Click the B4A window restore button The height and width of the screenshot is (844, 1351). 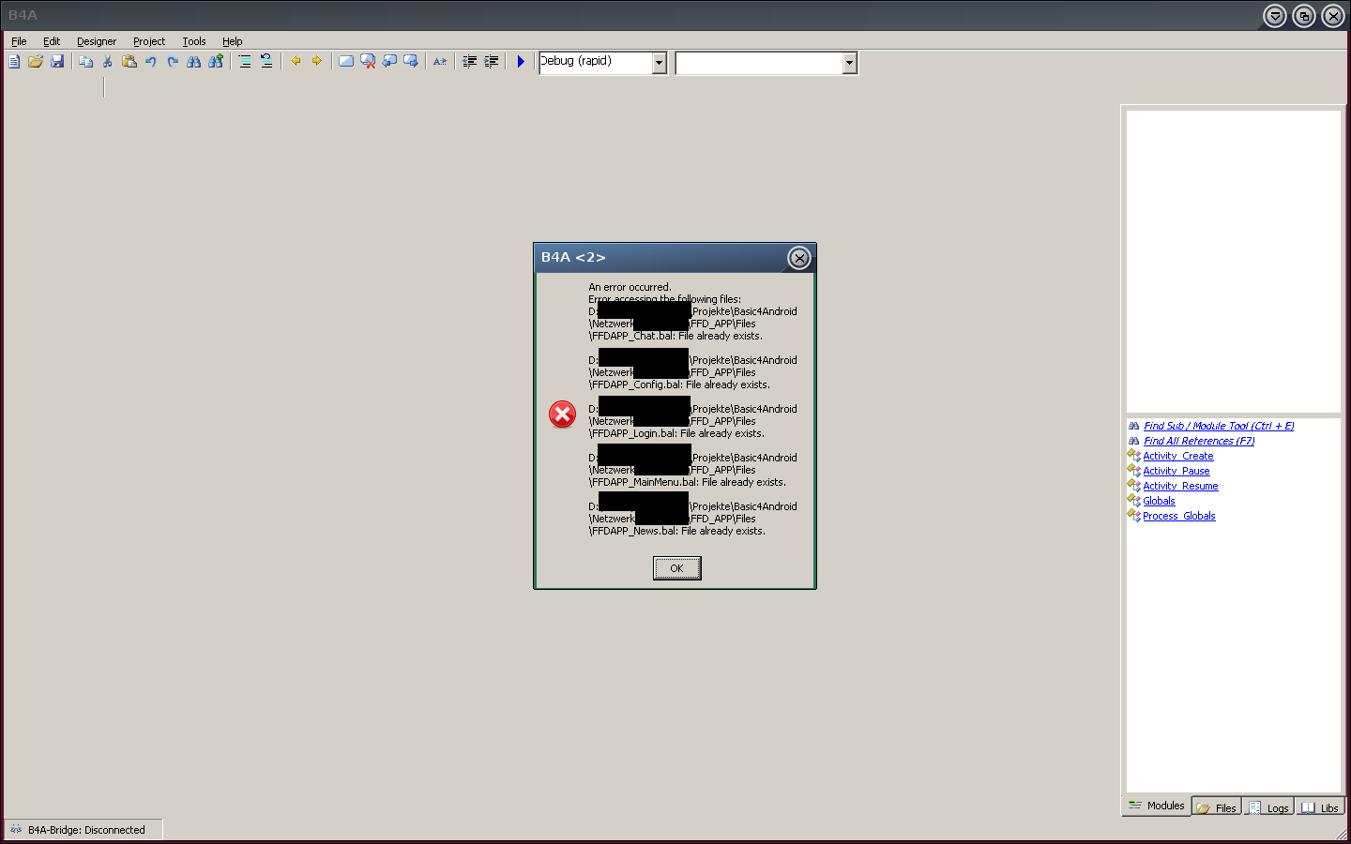click(1303, 16)
